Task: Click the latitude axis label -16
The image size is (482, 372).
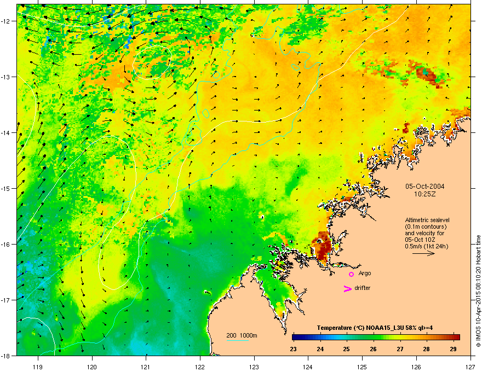Action: pyautogui.click(x=7, y=245)
